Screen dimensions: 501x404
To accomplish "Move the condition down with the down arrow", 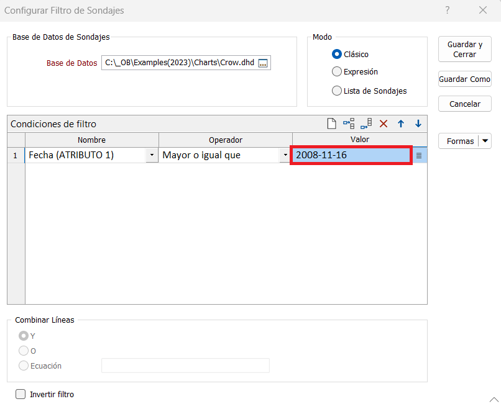I will tap(418, 123).
